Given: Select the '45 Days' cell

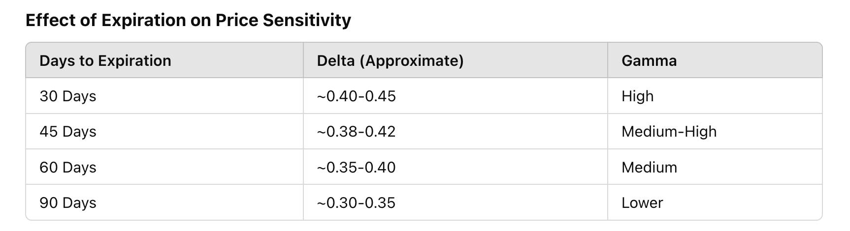Looking at the screenshot, I should (x=68, y=132).
